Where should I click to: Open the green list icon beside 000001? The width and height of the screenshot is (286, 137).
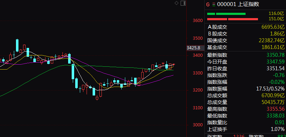[x=214, y=4]
